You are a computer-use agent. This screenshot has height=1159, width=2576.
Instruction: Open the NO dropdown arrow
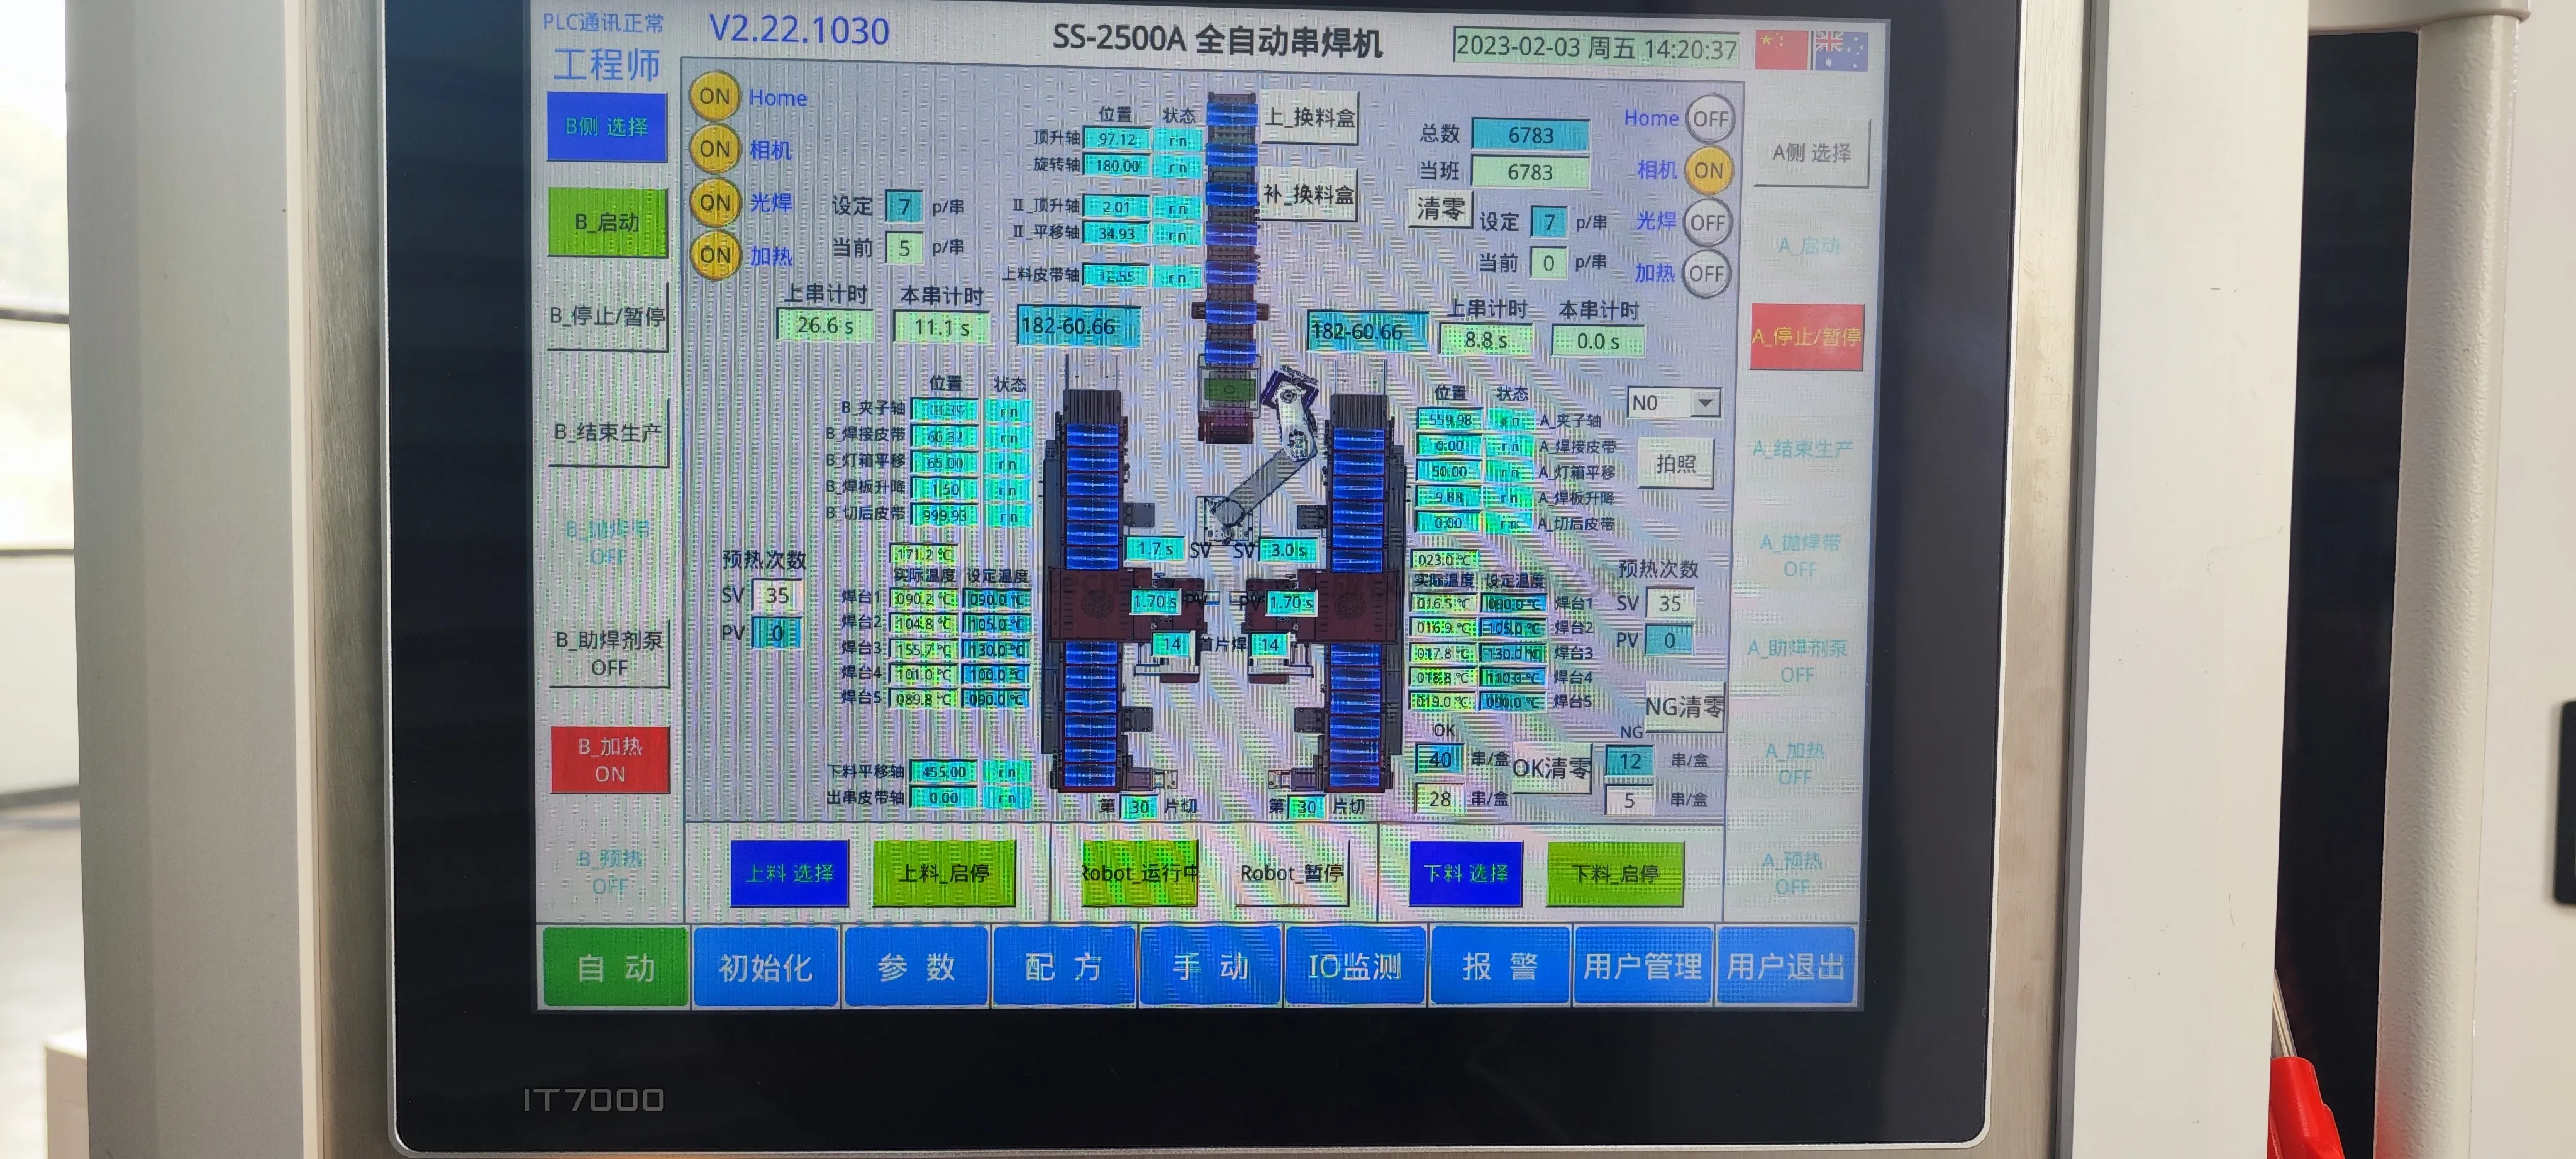coord(1705,403)
